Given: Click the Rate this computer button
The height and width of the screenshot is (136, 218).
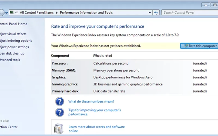Looking at the screenshot, I should (x=199, y=46).
